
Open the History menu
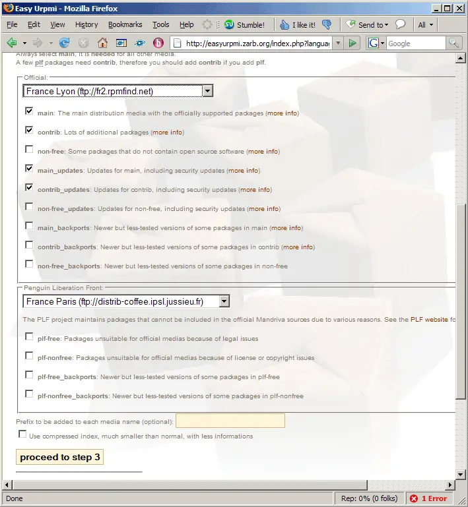(x=86, y=24)
